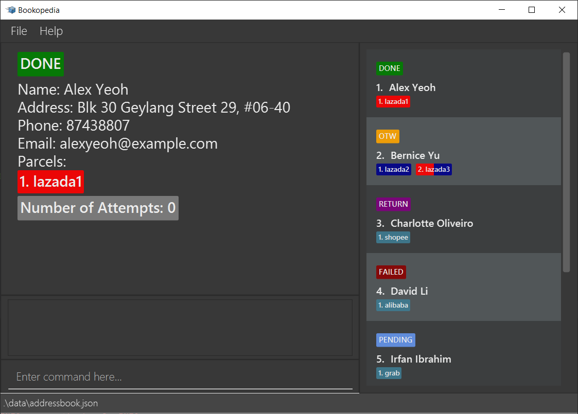Click the lazada3 parcel tag
Screen dimensions: 578x414
tap(433, 170)
